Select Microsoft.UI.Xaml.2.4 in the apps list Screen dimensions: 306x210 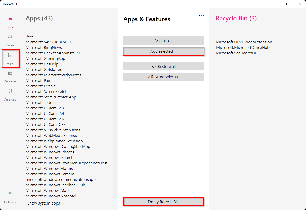point(45,113)
